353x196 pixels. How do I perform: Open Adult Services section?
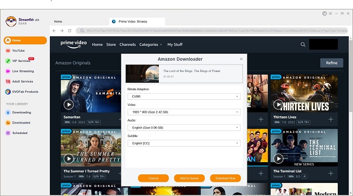pos(23,82)
